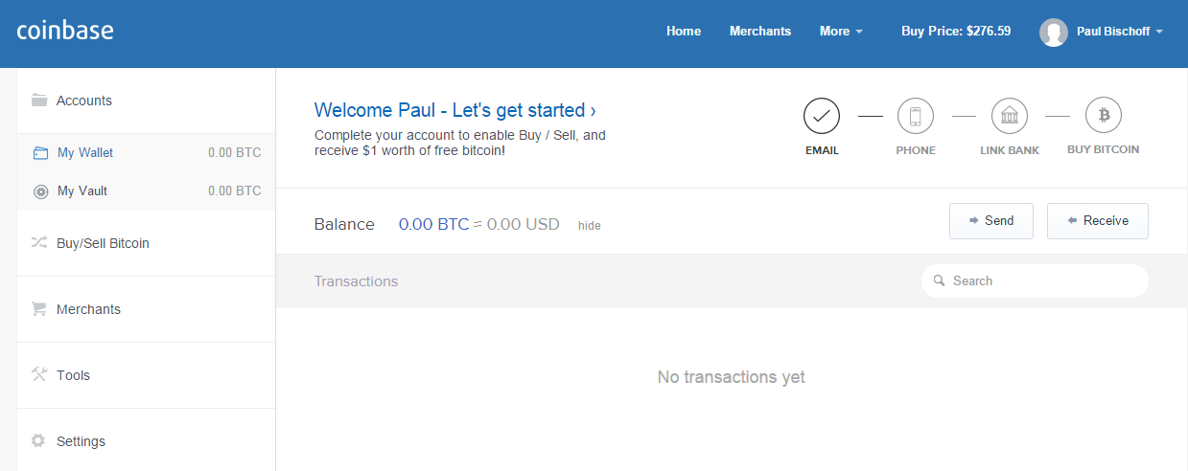Image resolution: width=1188 pixels, height=471 pixels.
Task: Click the user avatar picture
Action: (1054, 32)
